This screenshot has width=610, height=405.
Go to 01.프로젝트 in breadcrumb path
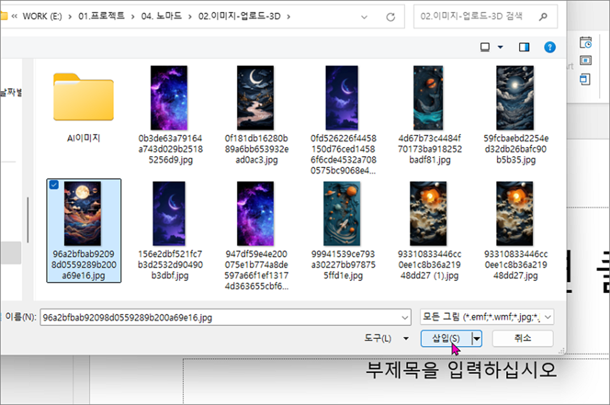point(101,16)
